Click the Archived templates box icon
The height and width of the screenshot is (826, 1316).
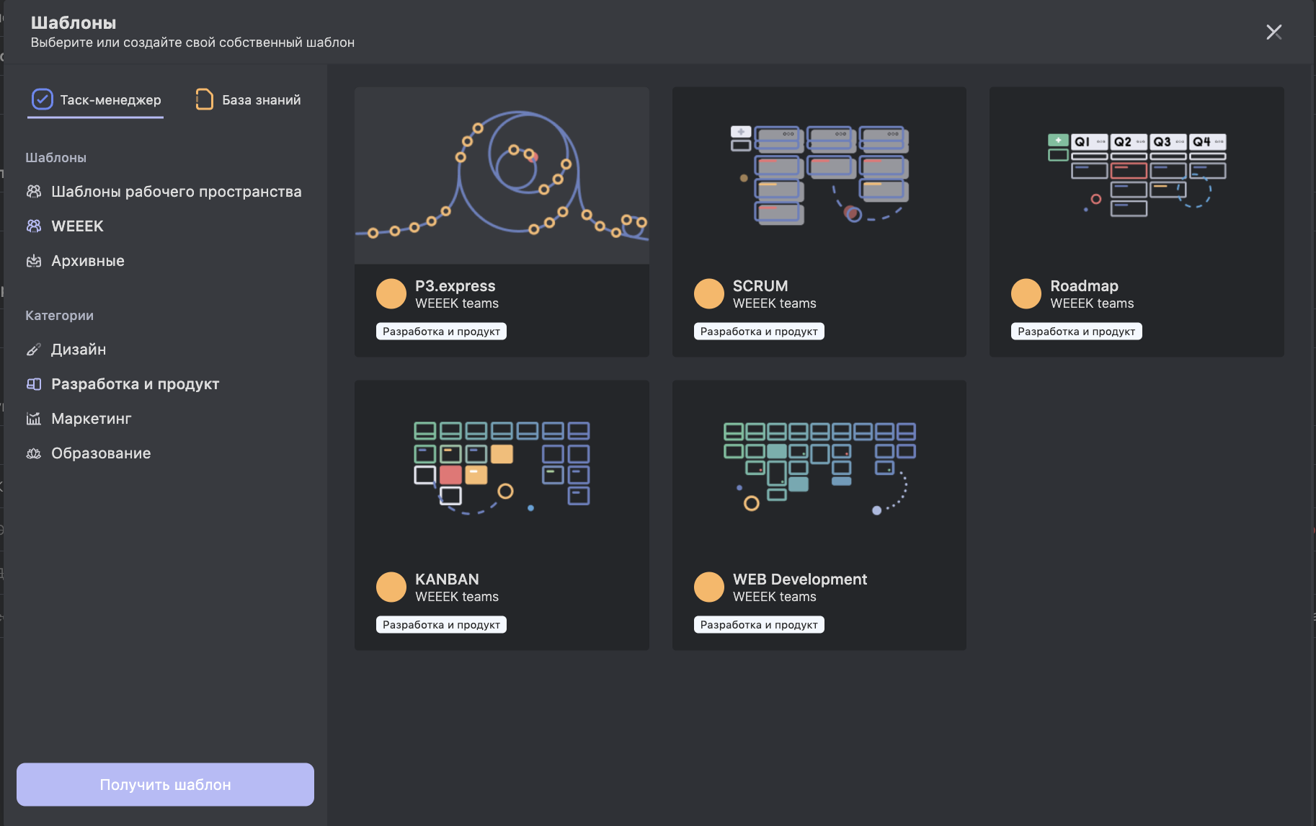[34, 261]
